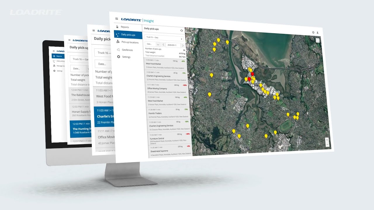
Task: Zoom out on the map
Action: (x=327, y=144)
